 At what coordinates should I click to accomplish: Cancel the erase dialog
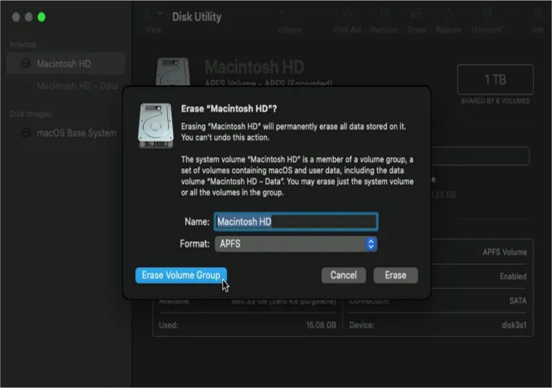click(343, 275)
